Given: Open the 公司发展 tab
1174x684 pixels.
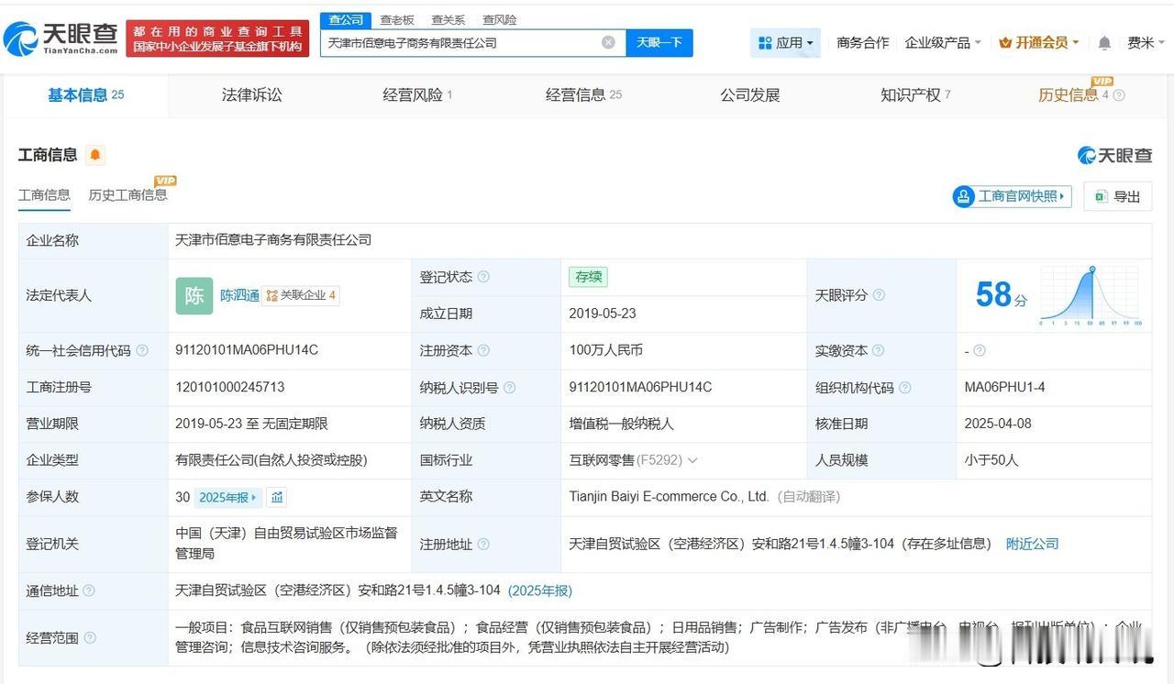Looking at the screenshot, I should pos(749,95).
